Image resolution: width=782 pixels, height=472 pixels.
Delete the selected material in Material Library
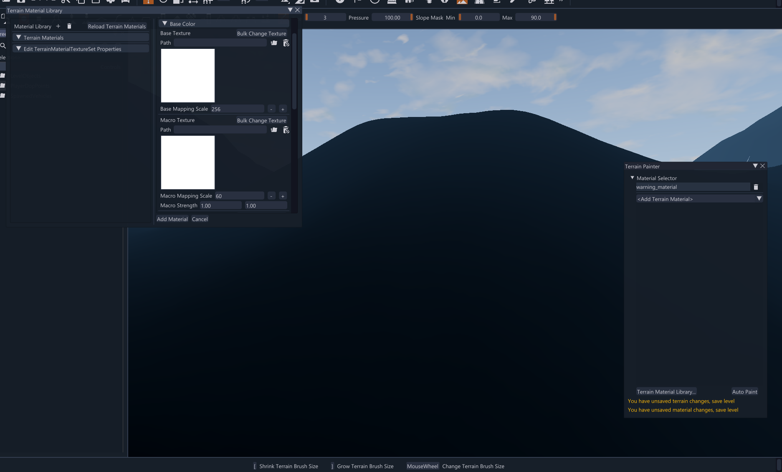[x=69, y=26]
